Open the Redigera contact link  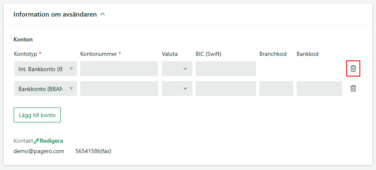(51, 141)
